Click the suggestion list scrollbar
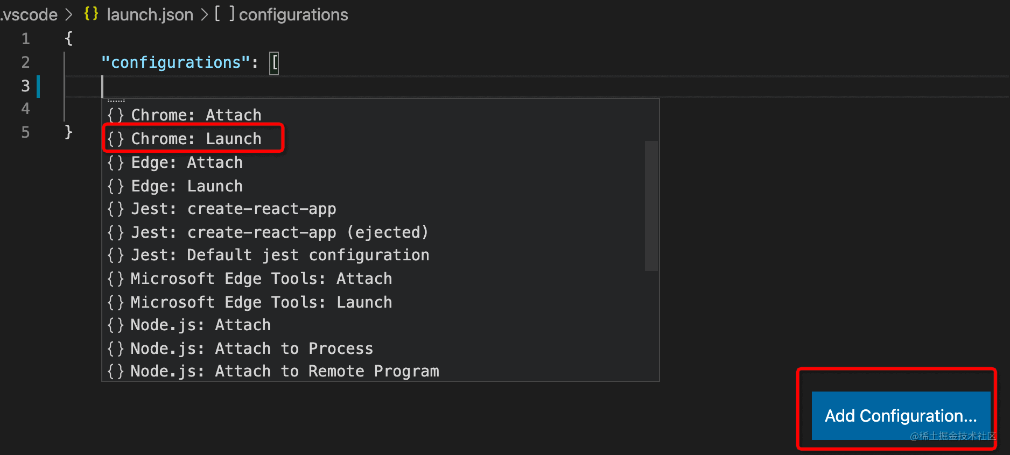This screenshot has height=455, width=1010. click(651, 205)
